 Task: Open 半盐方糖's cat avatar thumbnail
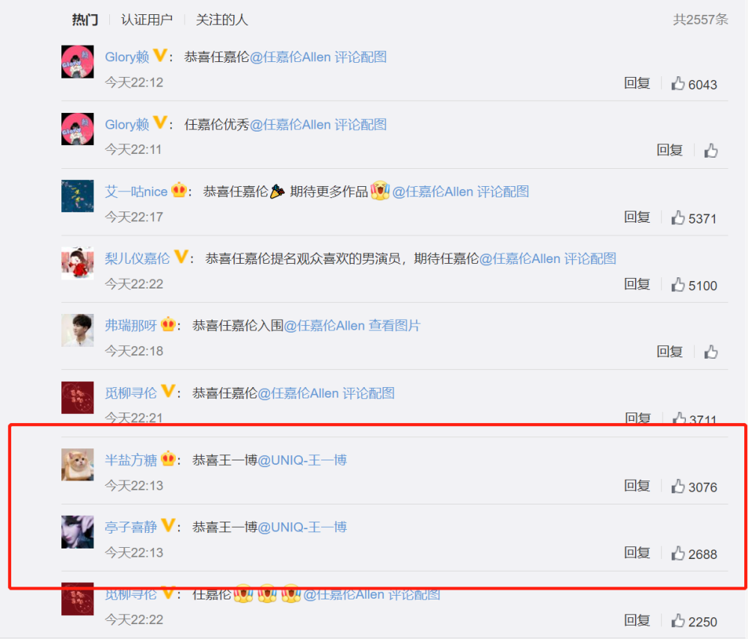click(x=77, y=465)
